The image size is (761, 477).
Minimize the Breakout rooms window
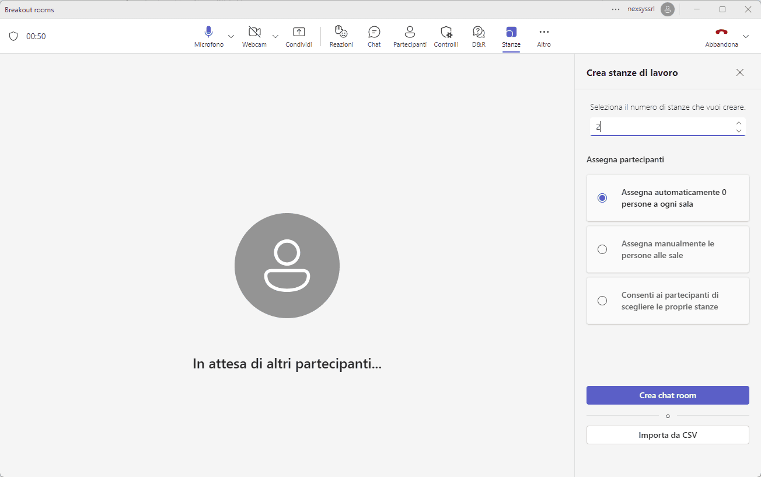coord(697,9)
